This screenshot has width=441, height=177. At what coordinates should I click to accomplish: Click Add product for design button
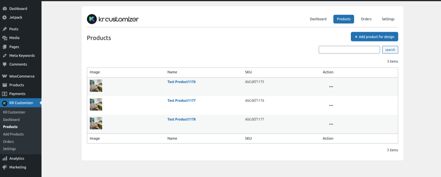point(374,37)
